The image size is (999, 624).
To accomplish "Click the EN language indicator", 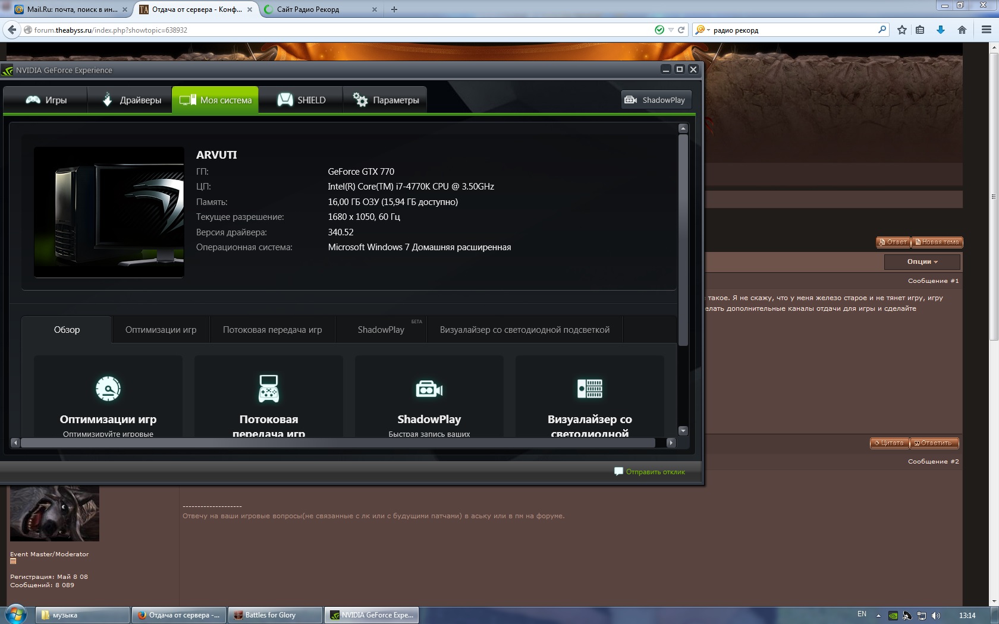I will point(862,614).
